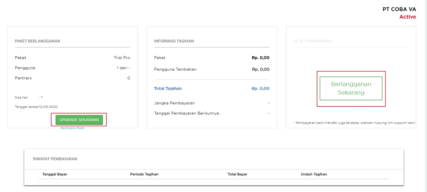Screen dimensions: 427x192
Task: Click the Total Bayar column header
Action: [237, 174]
